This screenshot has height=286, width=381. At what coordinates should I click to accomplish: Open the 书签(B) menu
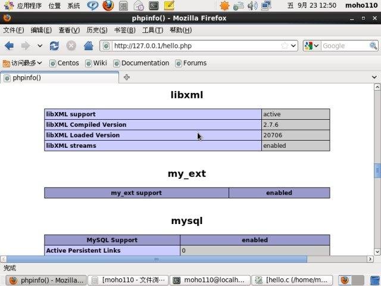(x=125, y=30)
